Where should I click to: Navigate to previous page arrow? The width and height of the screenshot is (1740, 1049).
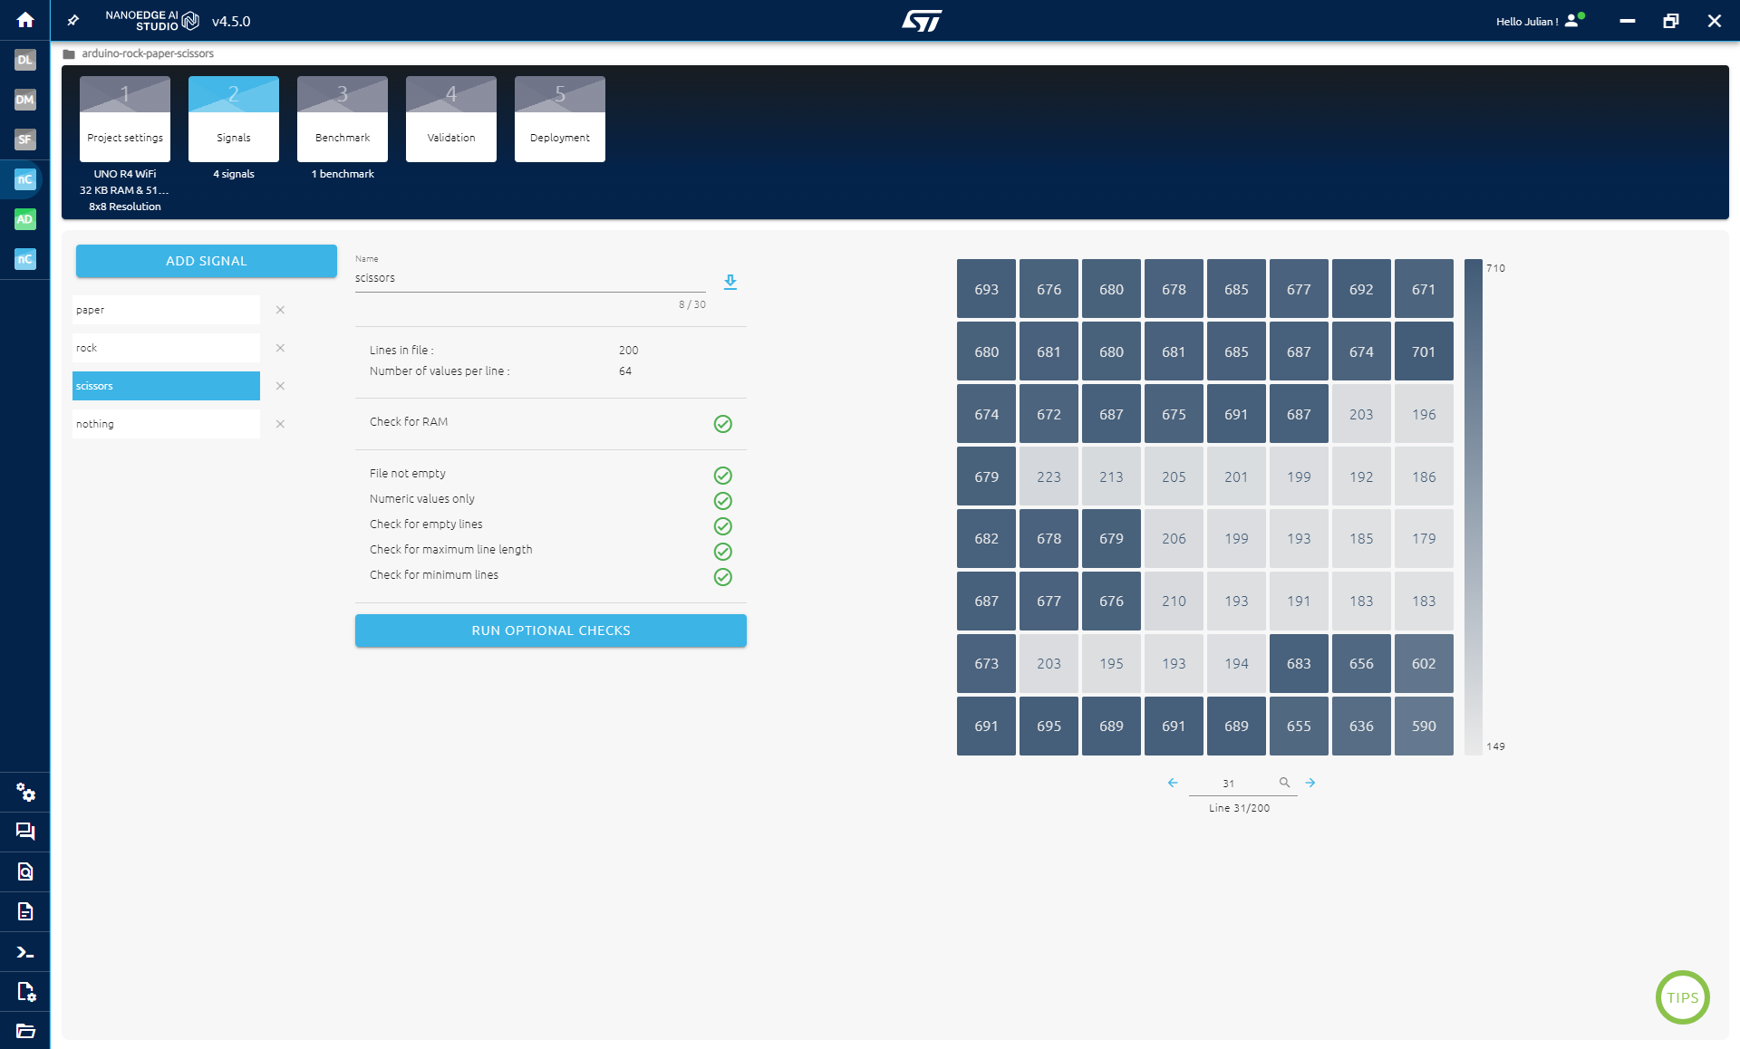point(1172,782)
